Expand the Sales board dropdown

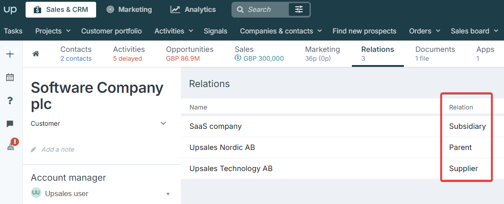(474, 31)
